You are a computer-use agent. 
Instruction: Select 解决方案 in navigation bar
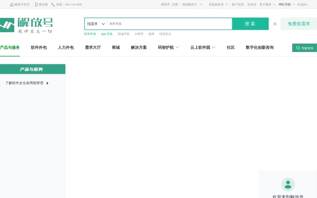[139, 48]
